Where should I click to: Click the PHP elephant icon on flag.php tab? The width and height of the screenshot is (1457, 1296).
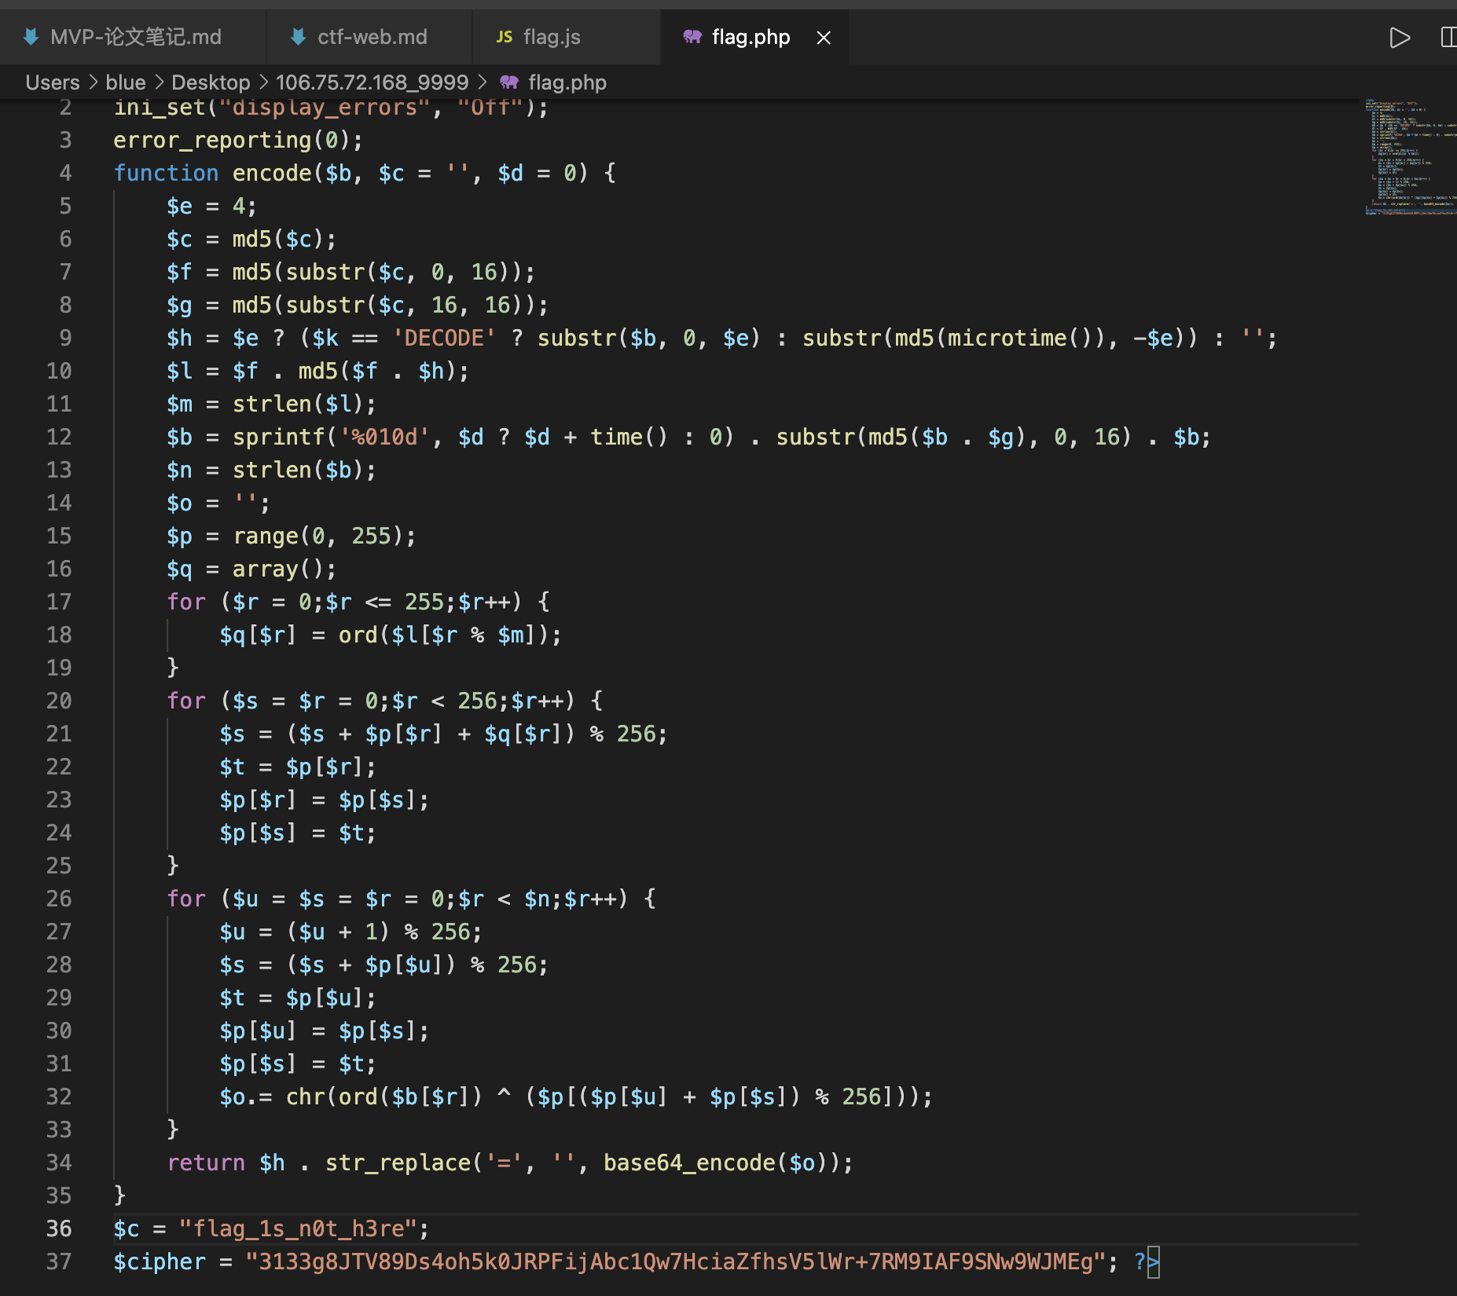pos(692,37)
